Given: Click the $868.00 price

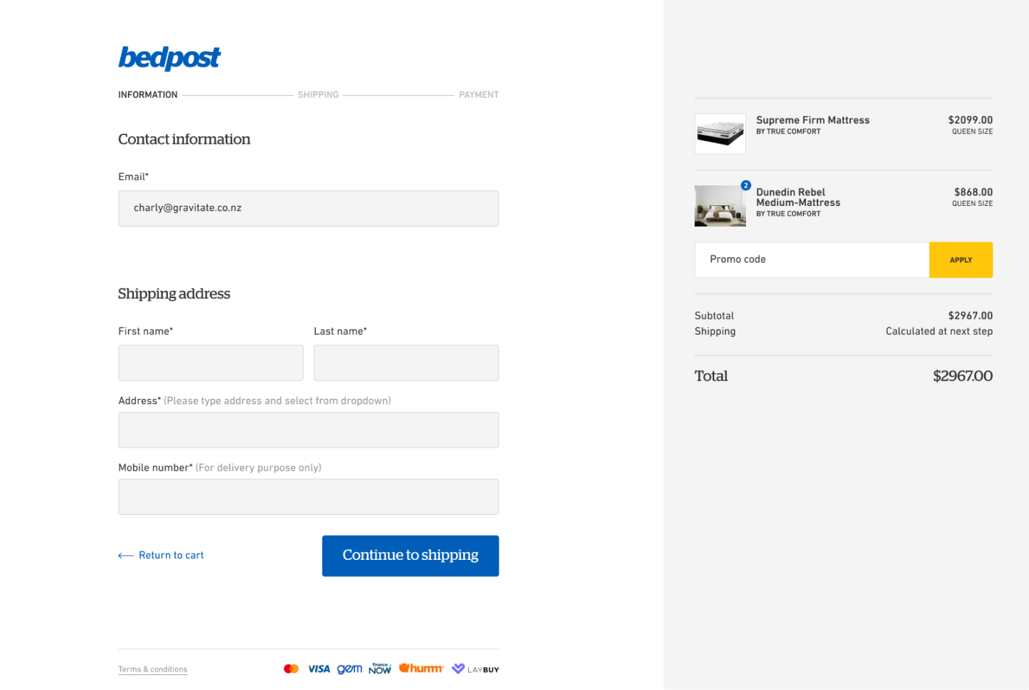Looking at the screenshot, I should (x=973, y=192).
